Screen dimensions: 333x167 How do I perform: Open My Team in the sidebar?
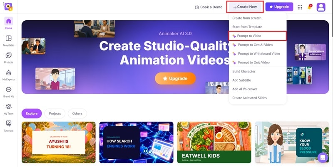pyautogui.click(x=8, y=109)
